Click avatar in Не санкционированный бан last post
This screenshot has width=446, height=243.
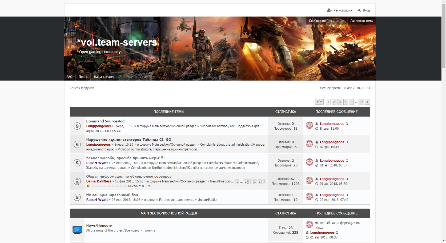click(309, 196)
